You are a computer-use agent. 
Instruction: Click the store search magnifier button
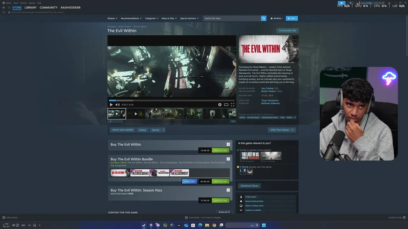[x=264, y=18]
